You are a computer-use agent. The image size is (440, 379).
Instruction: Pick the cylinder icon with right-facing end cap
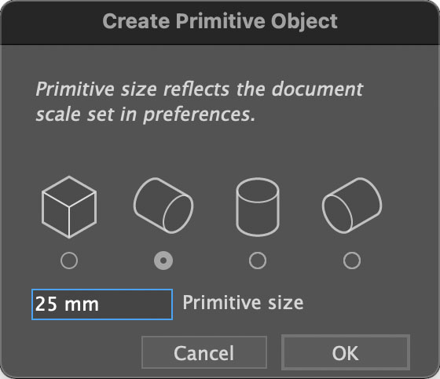point(163,206)
